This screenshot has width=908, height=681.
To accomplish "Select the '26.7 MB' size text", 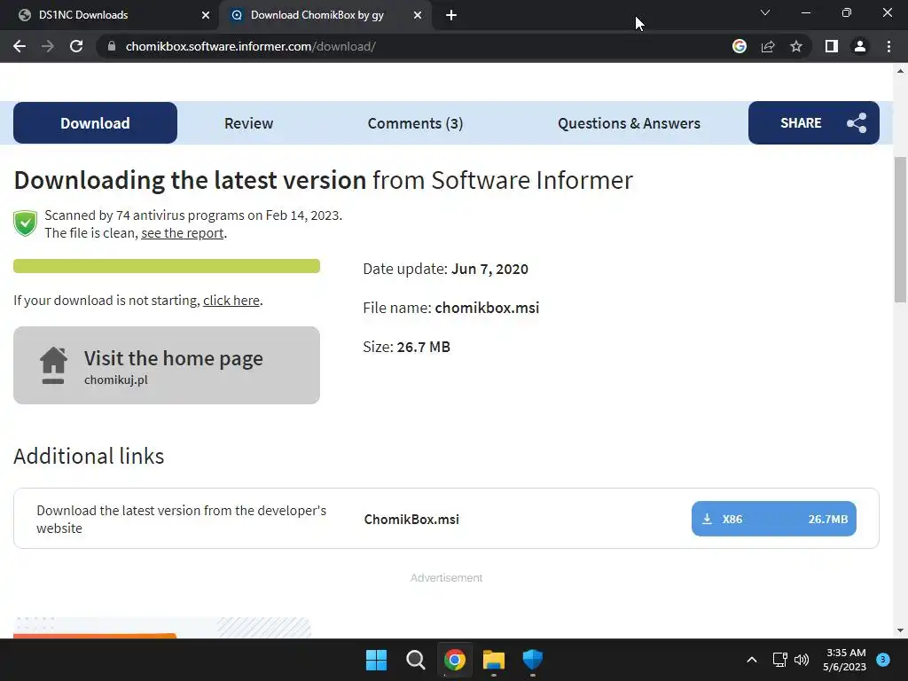I will [423, 347].
